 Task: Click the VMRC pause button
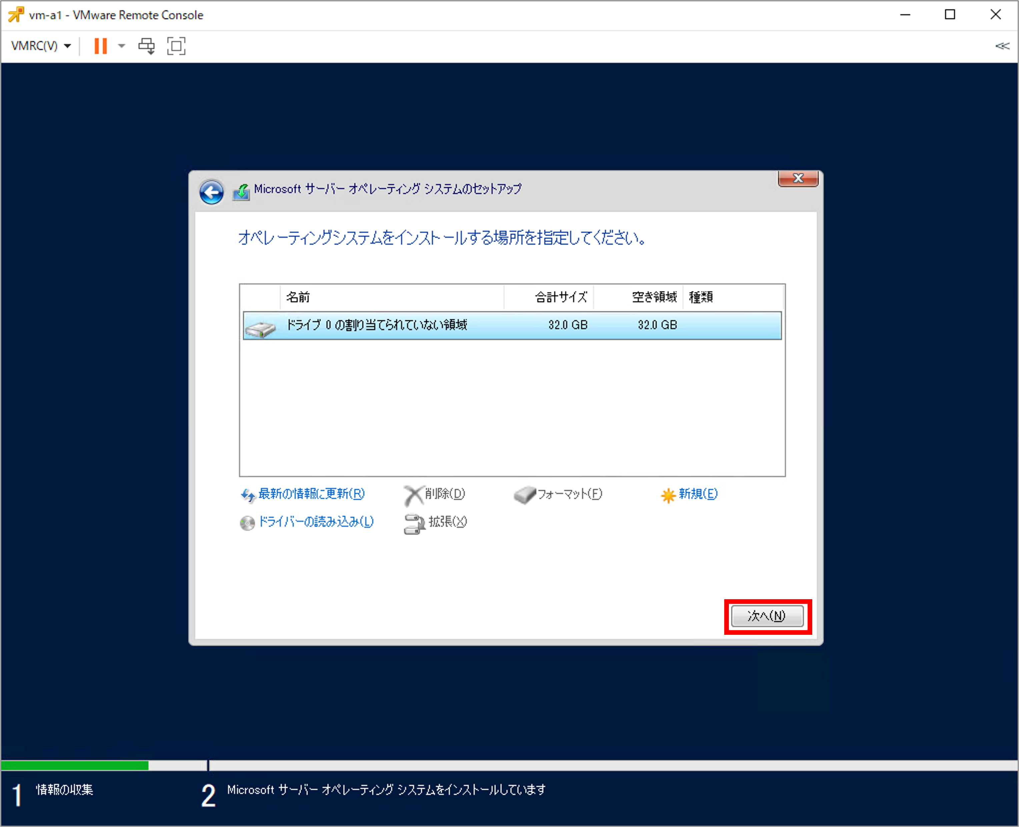pos(100,46)
